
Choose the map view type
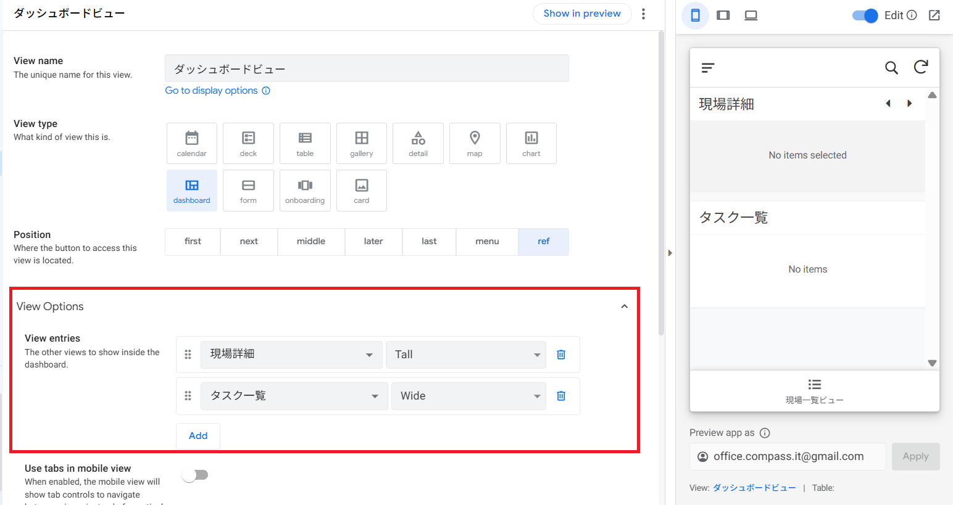pyautogui.click(x=474, y=143)
